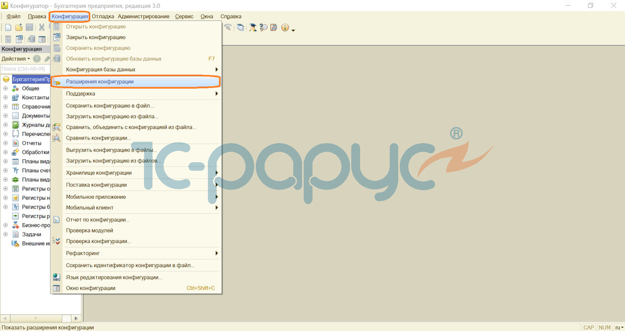Open the Сервис menu
The height and width of the screenshot is (331, 625).
pos(184,16)
